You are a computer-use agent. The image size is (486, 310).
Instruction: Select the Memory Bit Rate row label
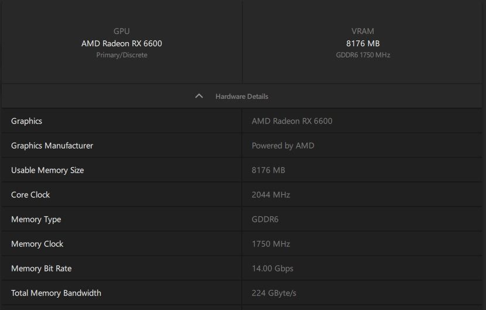point(41,268)
